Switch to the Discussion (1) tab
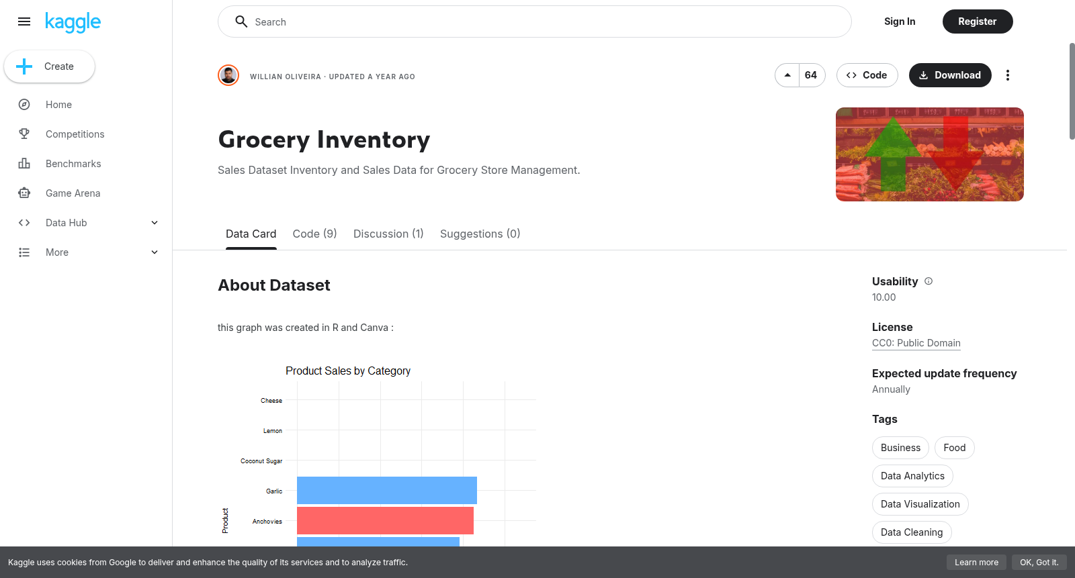Image resolution: width=1075 pixels, height=578 pixels. pyautogui.click(x=389, y=234)
